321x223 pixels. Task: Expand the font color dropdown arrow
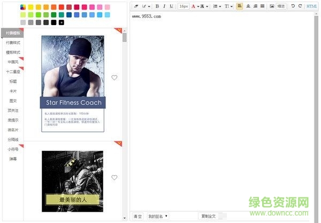coord(198,6)
